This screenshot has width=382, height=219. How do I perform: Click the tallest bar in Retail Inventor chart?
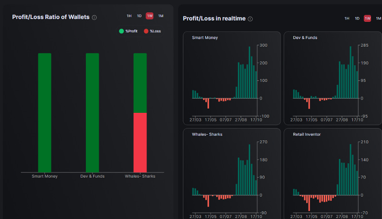[350, 169]
